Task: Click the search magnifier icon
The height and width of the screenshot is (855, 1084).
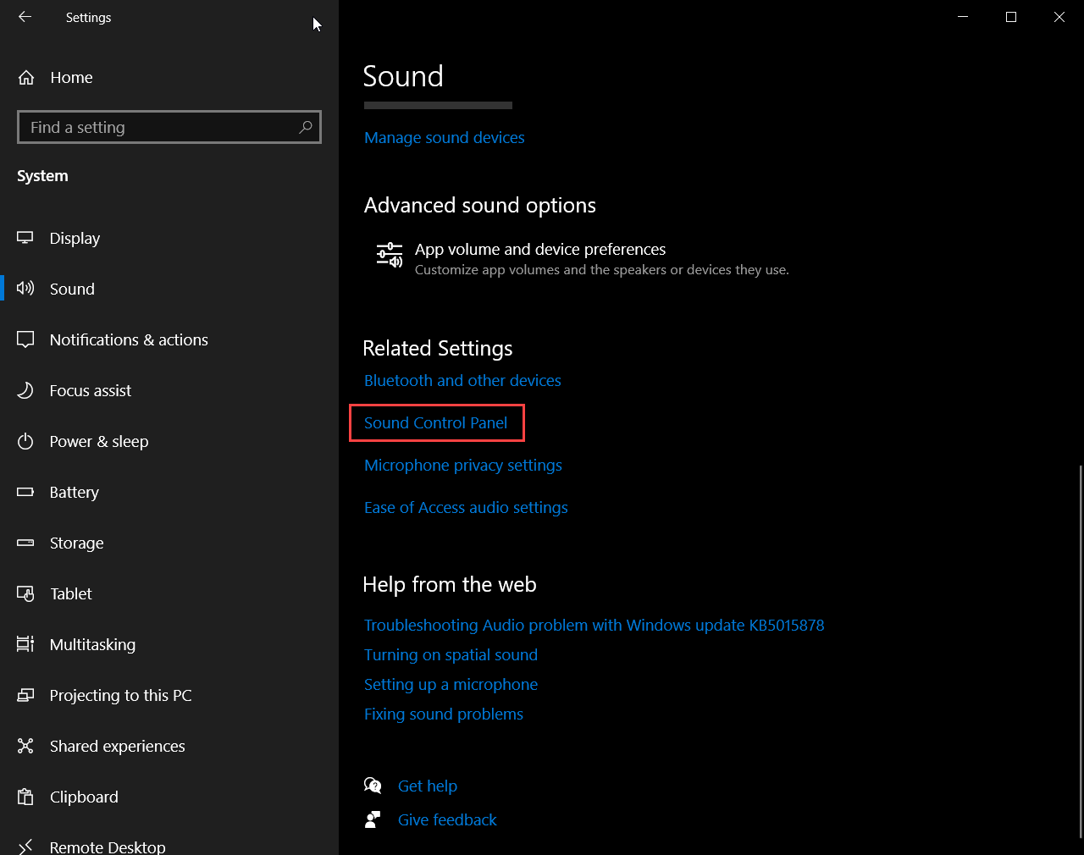Action: click(306, 127)
